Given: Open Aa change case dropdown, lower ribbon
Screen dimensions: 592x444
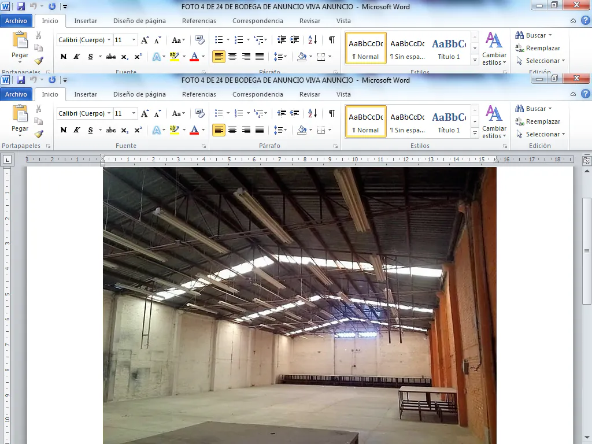Looking at the screenshot, I should coord(178,113).
